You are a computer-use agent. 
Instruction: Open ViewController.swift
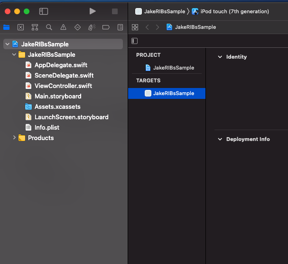[x=64, y=86]
